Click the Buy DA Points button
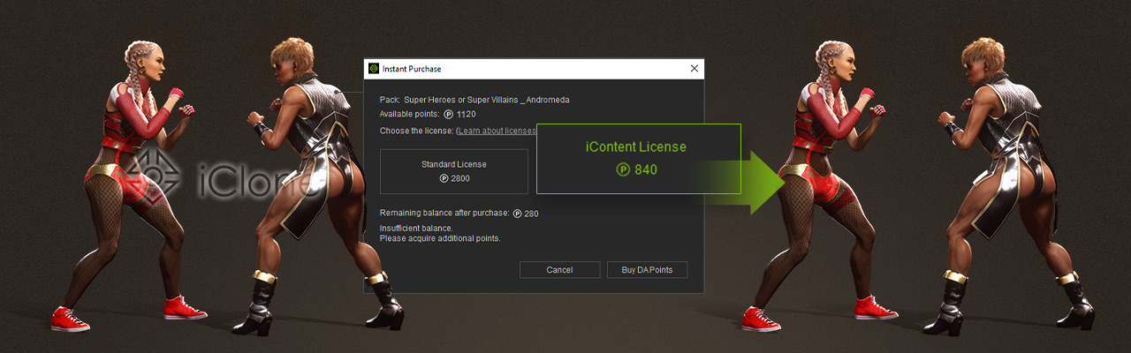Image resolution: width=1131 pixels, height=353 pixels. 647,270
